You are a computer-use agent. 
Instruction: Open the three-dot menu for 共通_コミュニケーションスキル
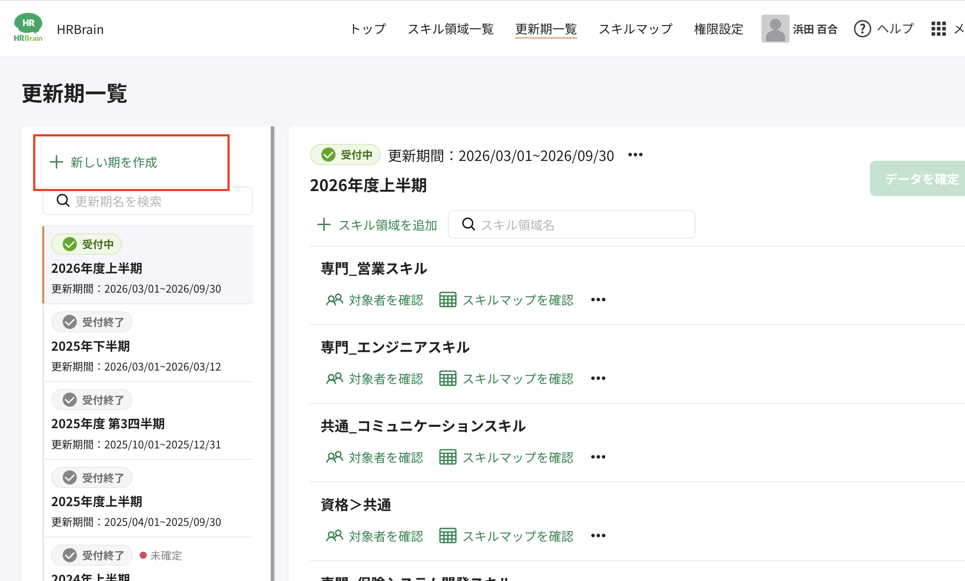[x=598, y=457]
